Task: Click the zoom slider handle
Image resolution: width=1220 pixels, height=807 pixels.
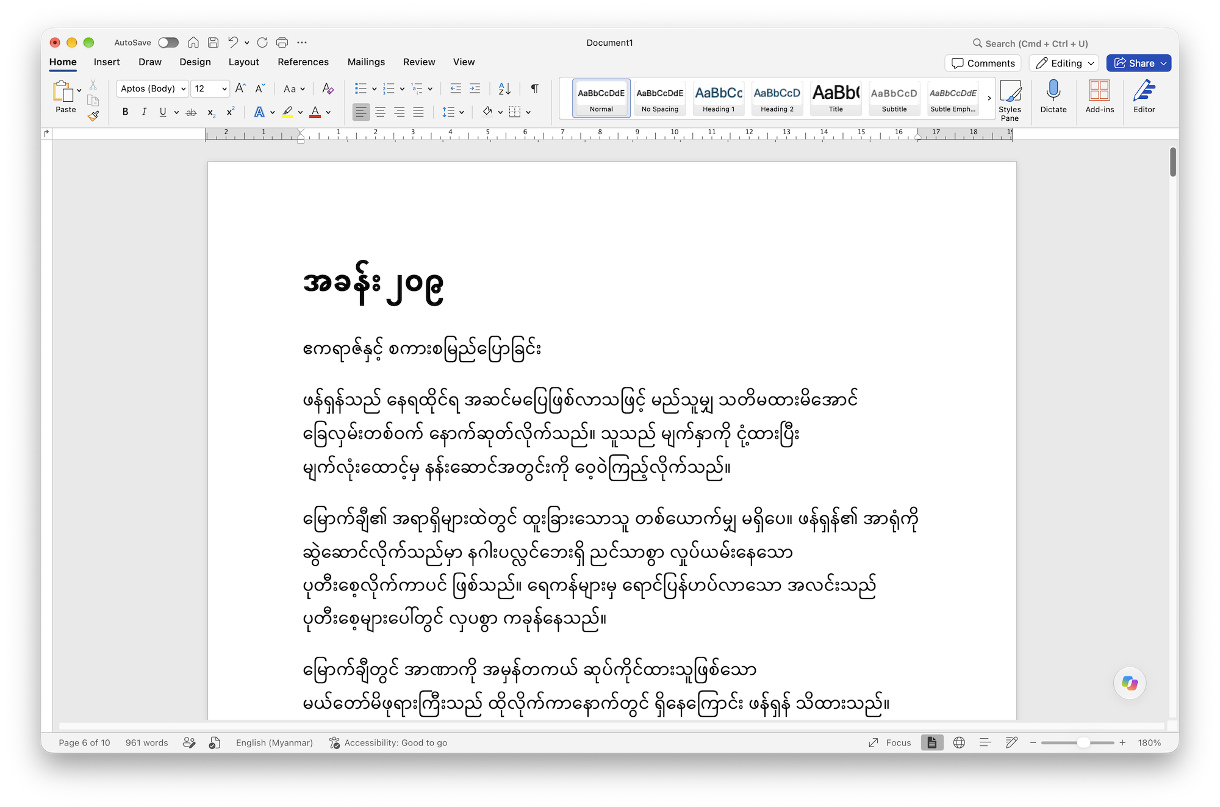Action: coord(1083,742)
